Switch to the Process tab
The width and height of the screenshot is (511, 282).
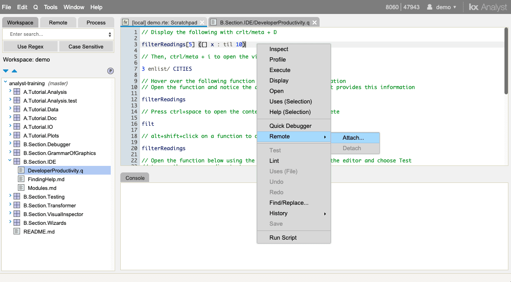96,23
